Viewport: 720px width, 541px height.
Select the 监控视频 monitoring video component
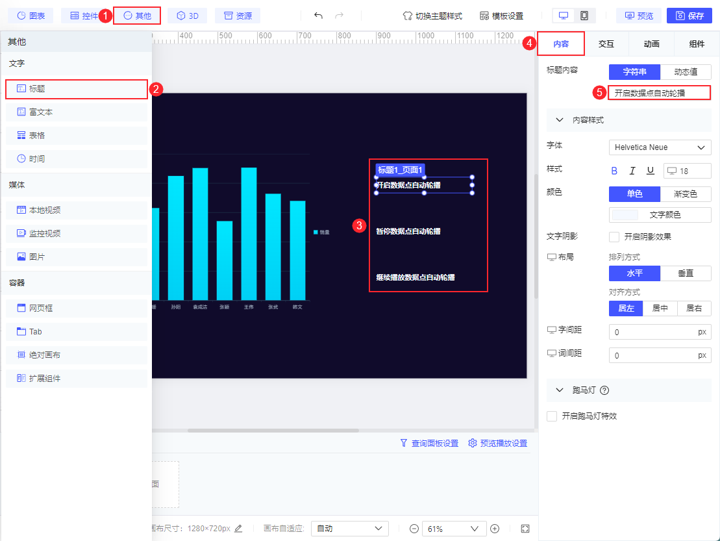[x=77, y=233]
